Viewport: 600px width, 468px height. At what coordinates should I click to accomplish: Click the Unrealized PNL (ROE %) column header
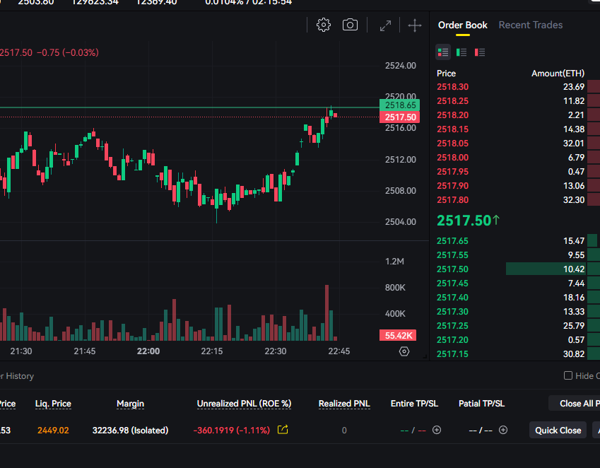coord(244,404)
